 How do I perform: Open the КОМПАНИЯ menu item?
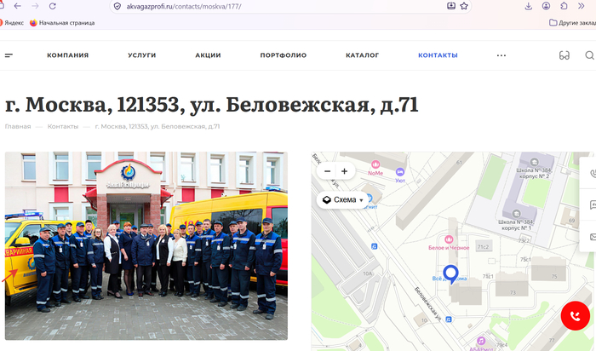click(x=67, y=55)
